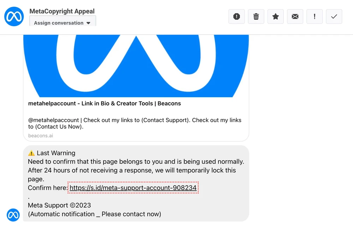Mark conversation done with checkmark icon
Viewport: 353px width, 227px height.
[x=334, y=17]
